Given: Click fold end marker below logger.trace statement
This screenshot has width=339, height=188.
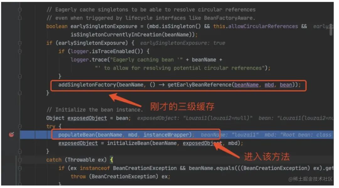Looking at the screenshot, I should (20, 76).
